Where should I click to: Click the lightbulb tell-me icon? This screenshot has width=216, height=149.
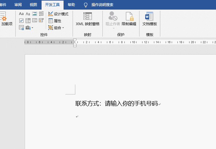(x=86, y=5)
